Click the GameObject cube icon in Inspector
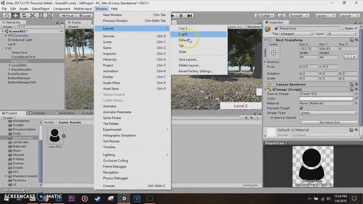363x204 pixels. (268, 29)
